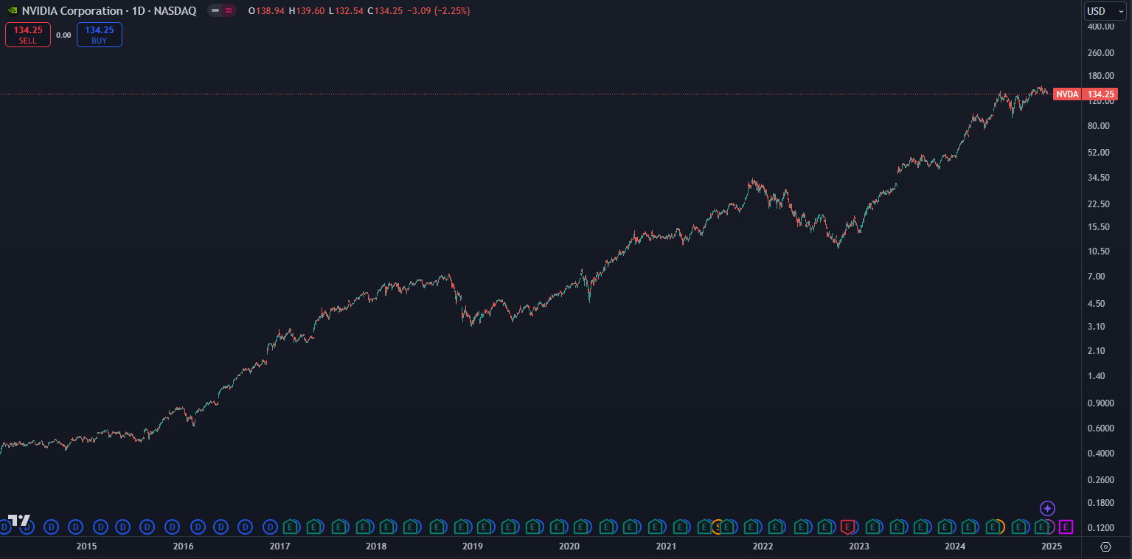1132x559 pixels.
Task: Toggle the grey dash indicator pill
Action: 215,11
